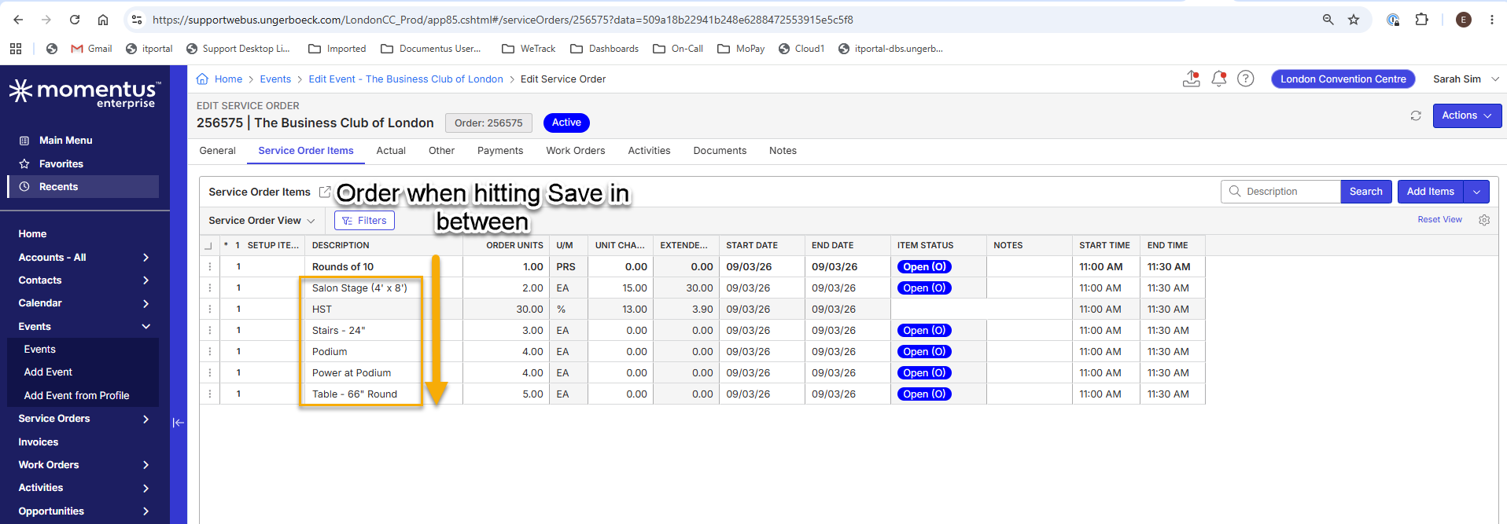Switch to the General tab
Image resolution: width=1507 pixels, height=524 pixels.
(x=217, y=151)
